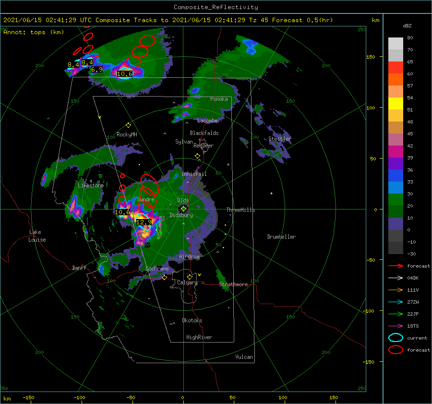Click the 10.6 top label in the northern storm
This screenshot has width=432, height=404.
point(124,73)
